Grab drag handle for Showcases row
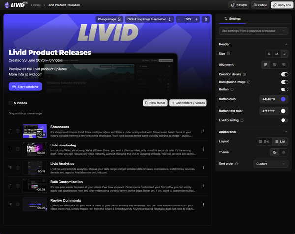Viewport: 295px width, 234px height. tap(10, 131)
